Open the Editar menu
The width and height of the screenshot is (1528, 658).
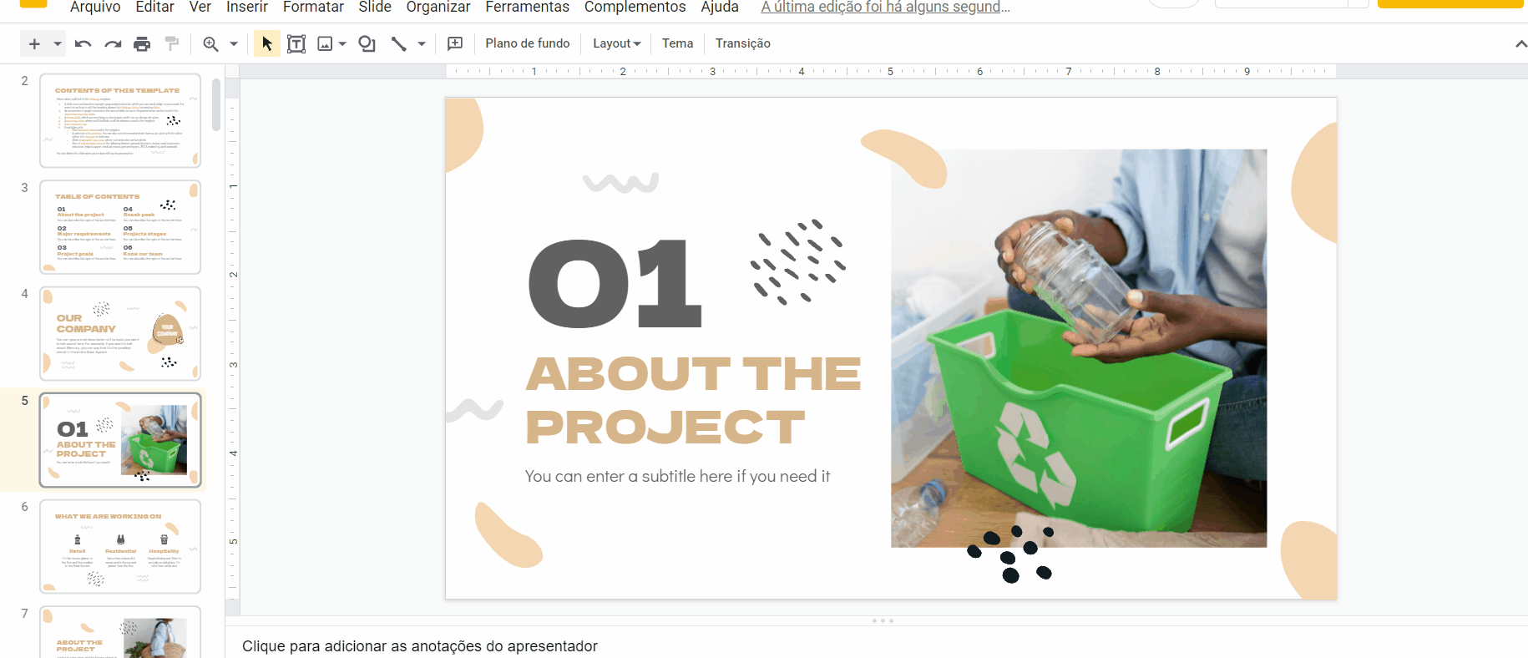(x=154, y=8)
